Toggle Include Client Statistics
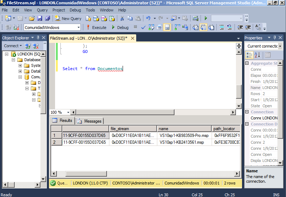Image resolution: width=286 pixels, height=197 pixels. pos(185,28)
